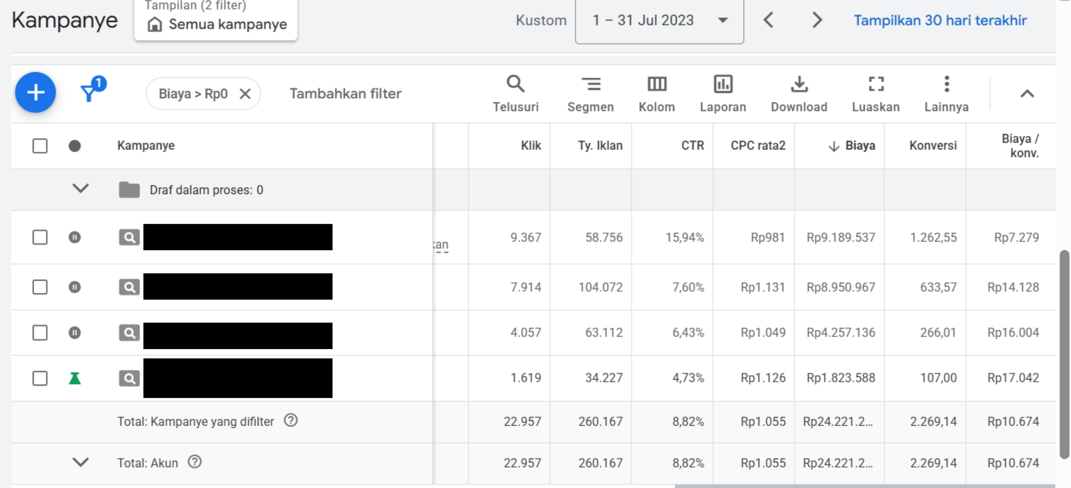Sort by Biaya / konv. column header
Screen dimensions: 1071x488
point(1020,146)
